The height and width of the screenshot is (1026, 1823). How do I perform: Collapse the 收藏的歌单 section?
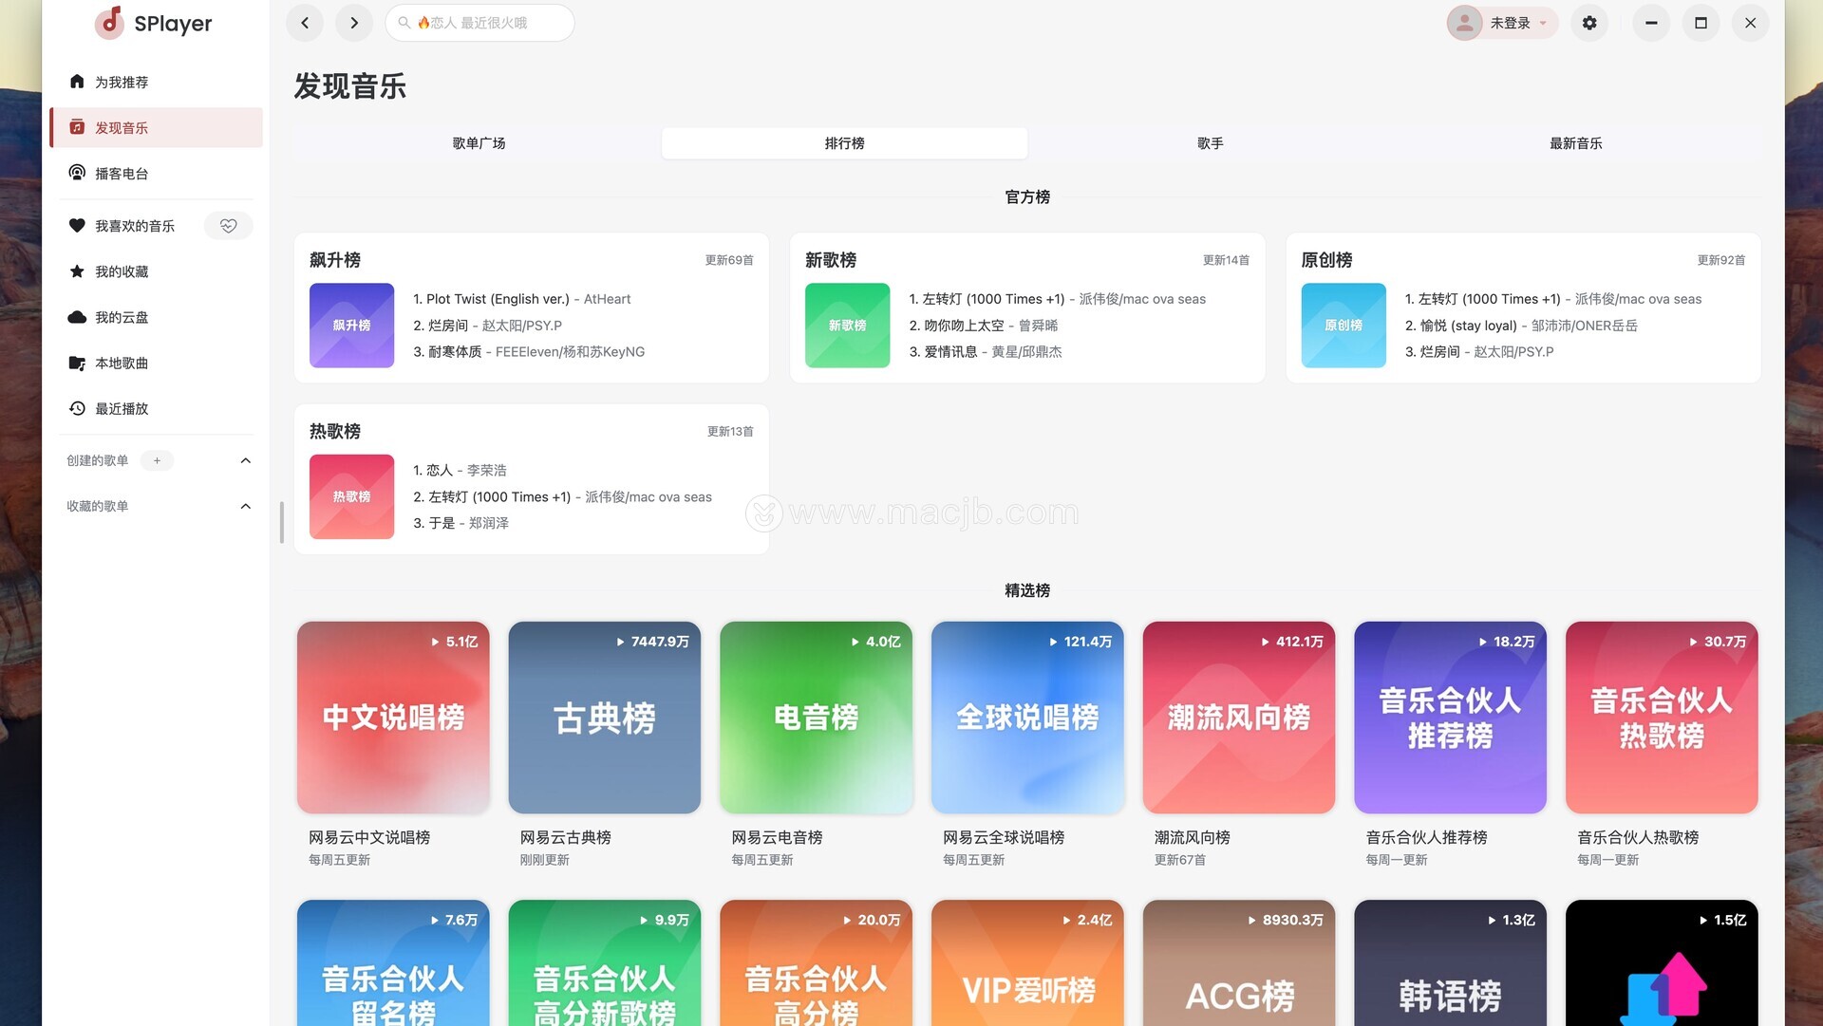[246, 506]
